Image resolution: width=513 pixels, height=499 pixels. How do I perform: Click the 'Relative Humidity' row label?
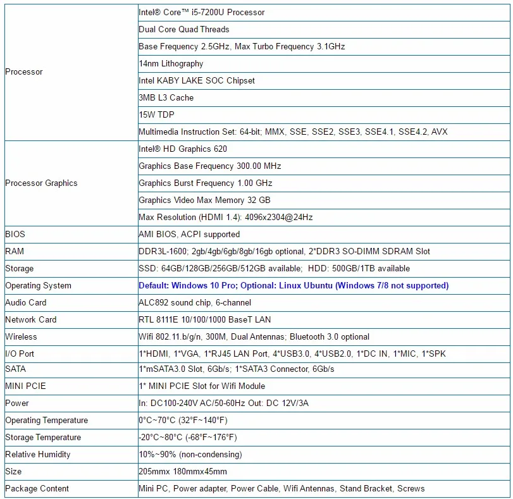(71, 455)
